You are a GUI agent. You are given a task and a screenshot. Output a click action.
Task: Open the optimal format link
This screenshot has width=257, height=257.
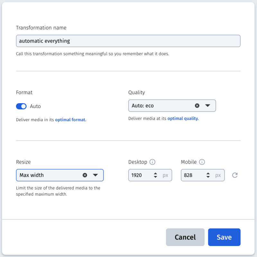(x=71, y=120)
